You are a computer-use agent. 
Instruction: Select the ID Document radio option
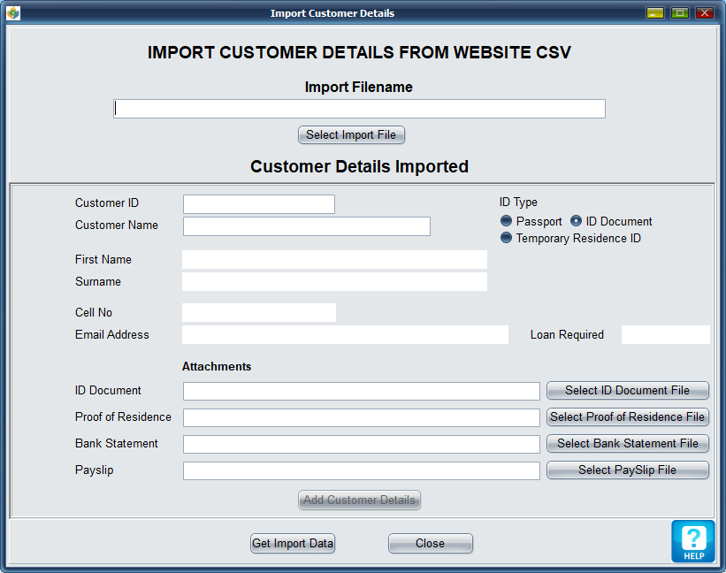coord(577,221)
